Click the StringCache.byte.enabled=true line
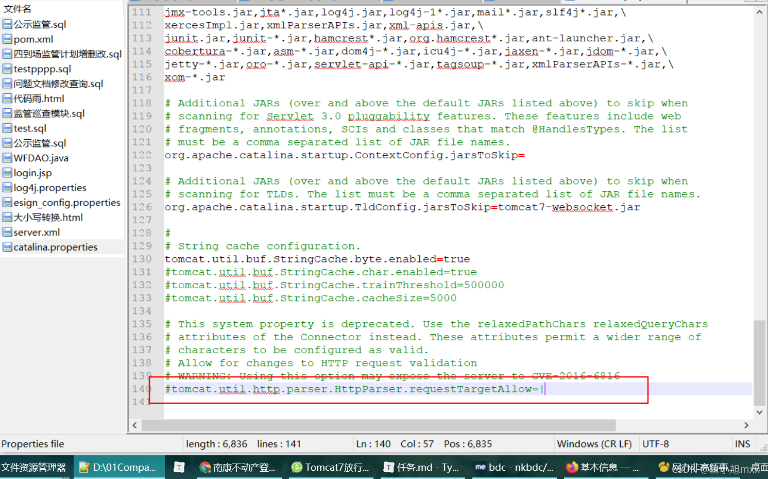This screenshot has width=768, height=479. (317, 259)
